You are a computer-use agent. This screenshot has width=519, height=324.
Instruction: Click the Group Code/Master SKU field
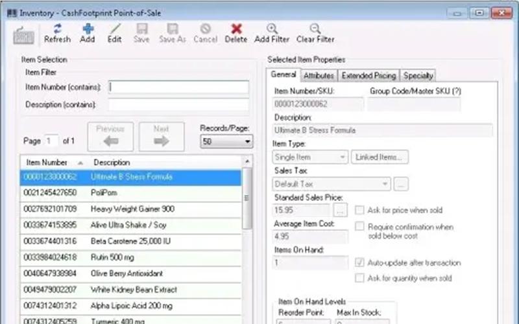click(x=414, y=104)
